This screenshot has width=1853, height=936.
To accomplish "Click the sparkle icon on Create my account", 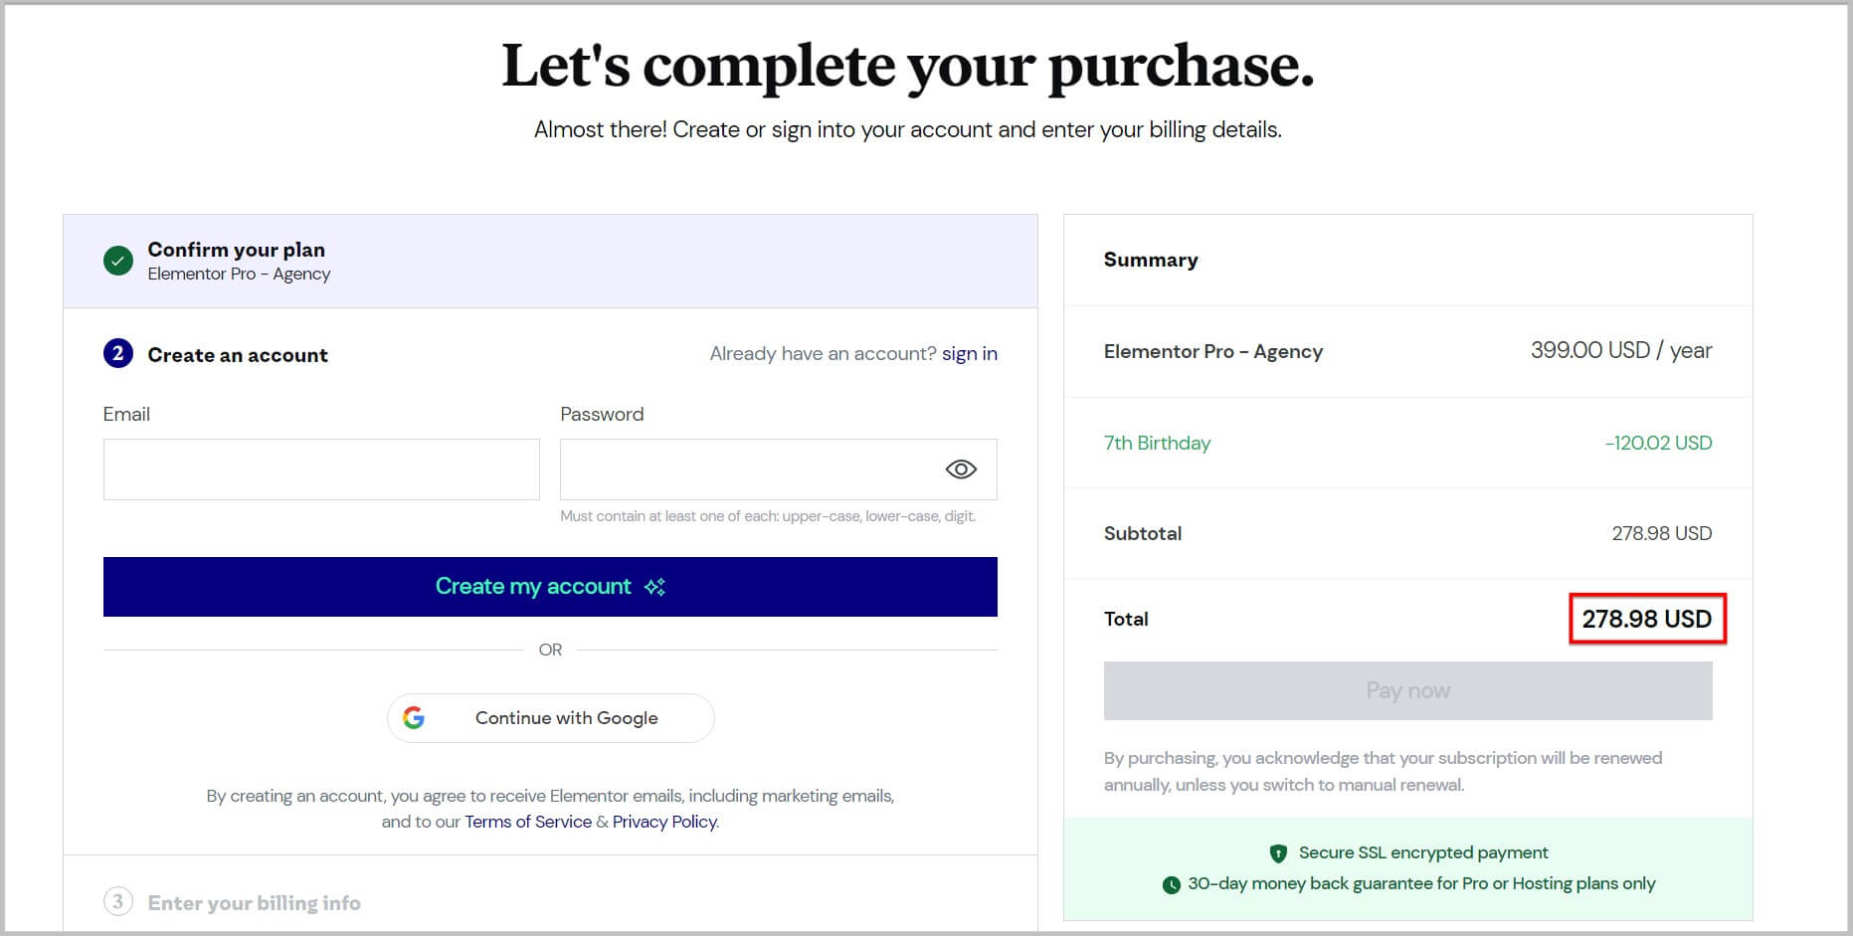I will click(654, 587).
